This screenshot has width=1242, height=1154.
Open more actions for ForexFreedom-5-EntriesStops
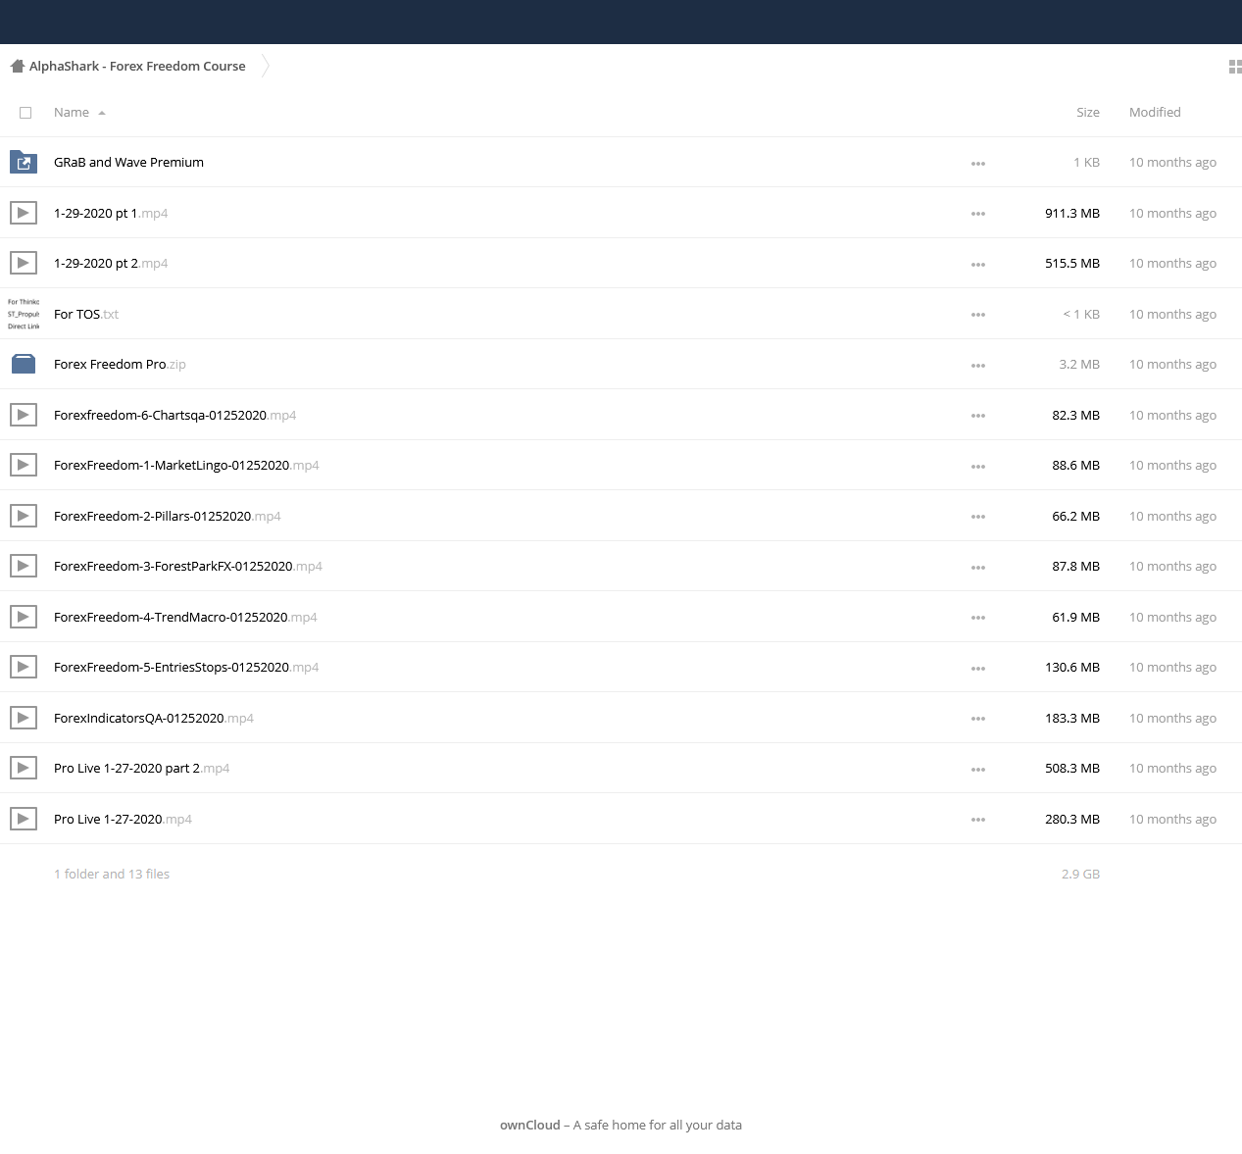pyautogui.click(x=978, y=669)
